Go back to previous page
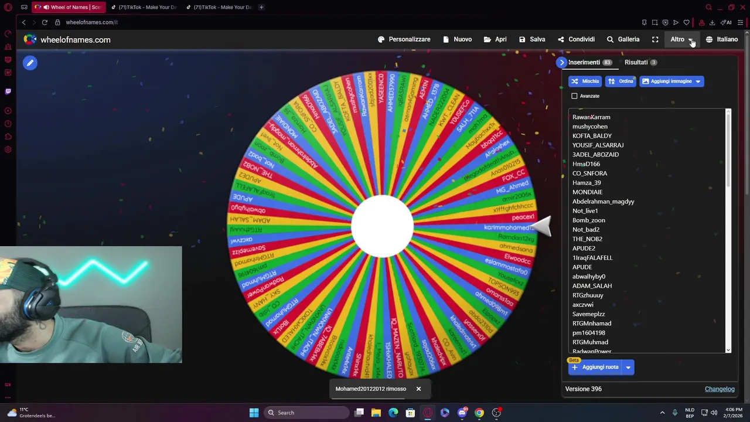This screenshot has height=422, width=750. [x=23, y=22]
